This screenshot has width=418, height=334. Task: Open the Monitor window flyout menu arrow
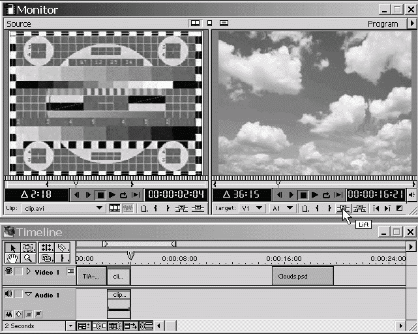tap(411, 24)
